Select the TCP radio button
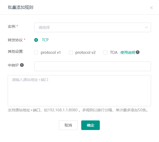 (x=36, y=40)
